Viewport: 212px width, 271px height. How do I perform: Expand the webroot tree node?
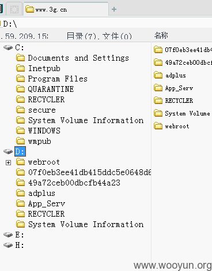(8, 163)
